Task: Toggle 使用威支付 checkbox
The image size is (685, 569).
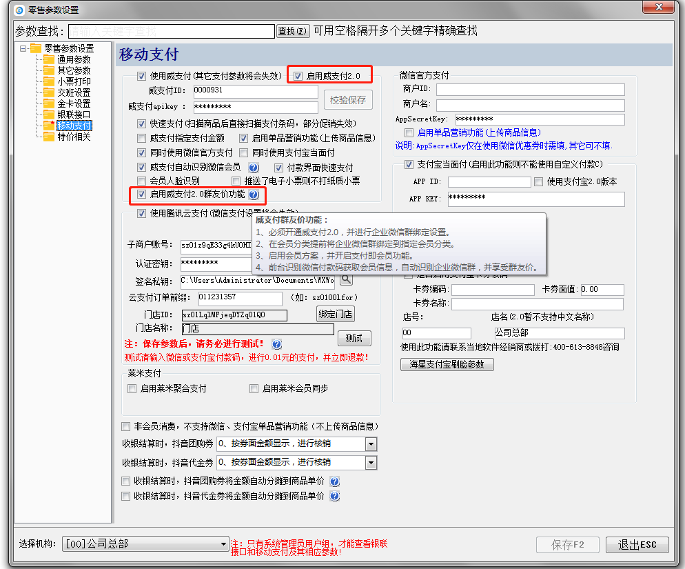Action: [x=141, y=76]
